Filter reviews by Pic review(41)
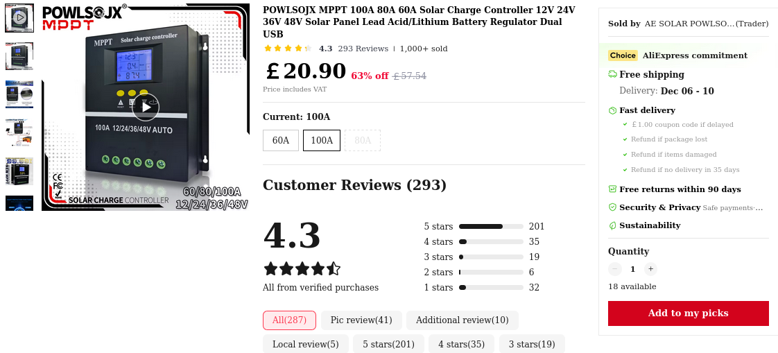 click(361, 320)
